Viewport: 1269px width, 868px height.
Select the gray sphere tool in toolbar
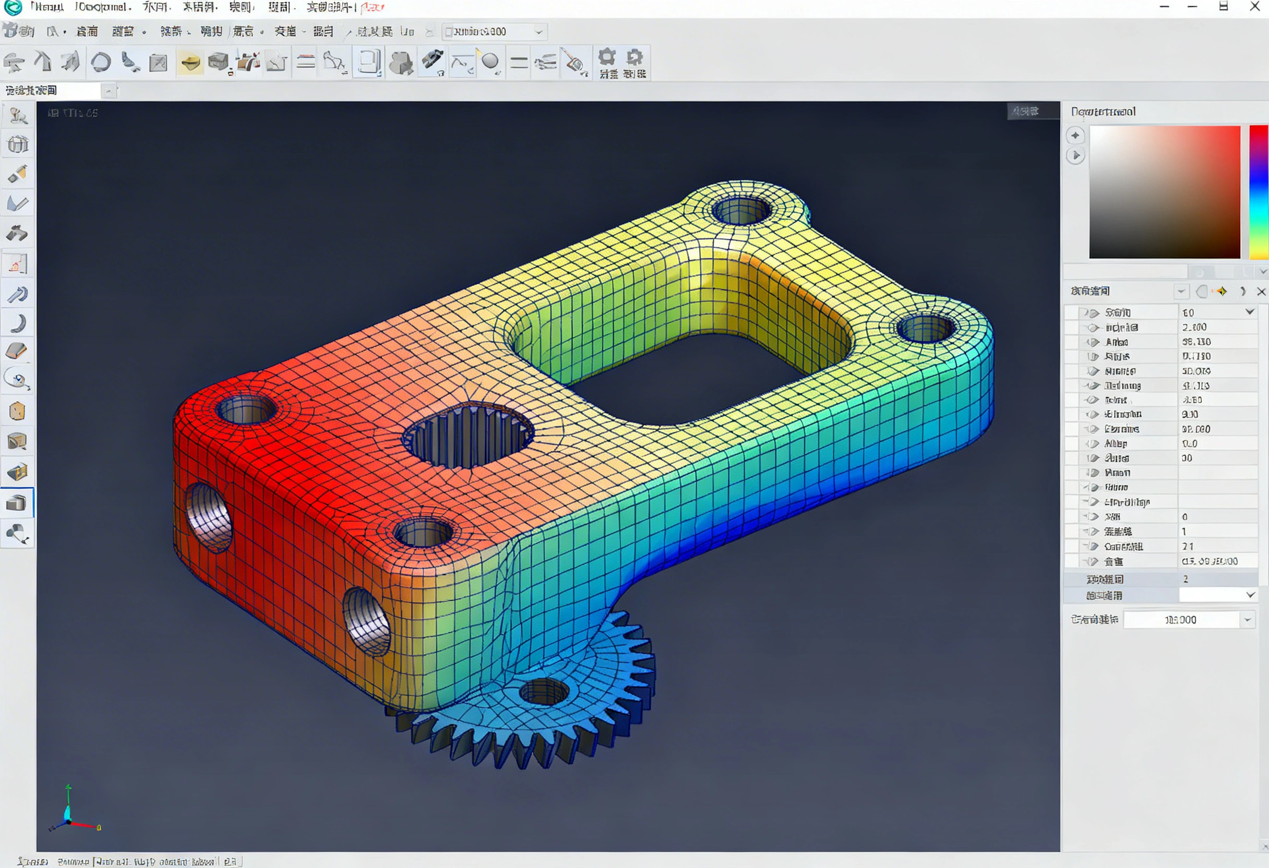point(490,61)
